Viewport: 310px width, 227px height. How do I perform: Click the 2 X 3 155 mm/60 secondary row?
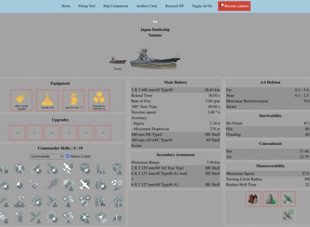tap(176, 168)
